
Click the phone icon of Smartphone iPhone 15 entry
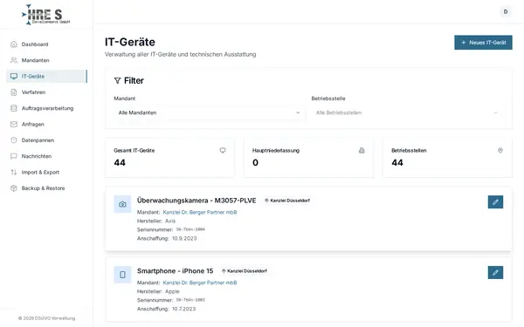point(122,275)
